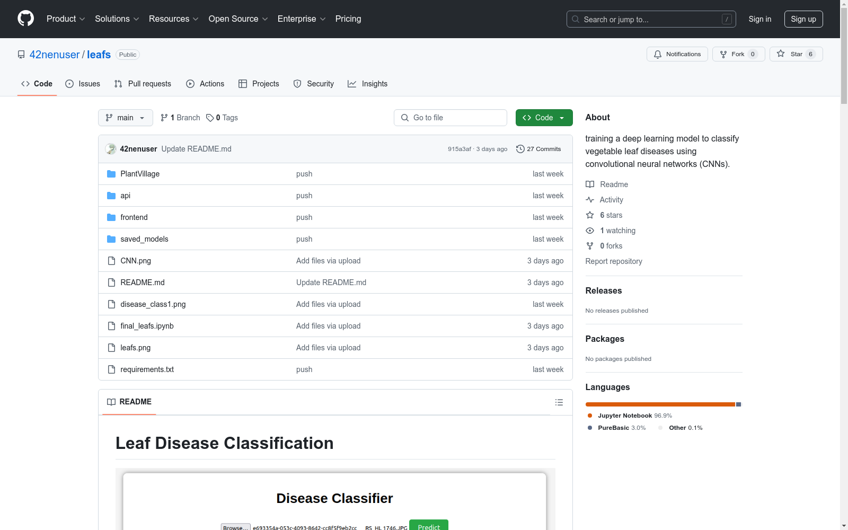This screenshot has width=848, height=530.
Task: Open the README outline list icon
Action: (559, 402)
